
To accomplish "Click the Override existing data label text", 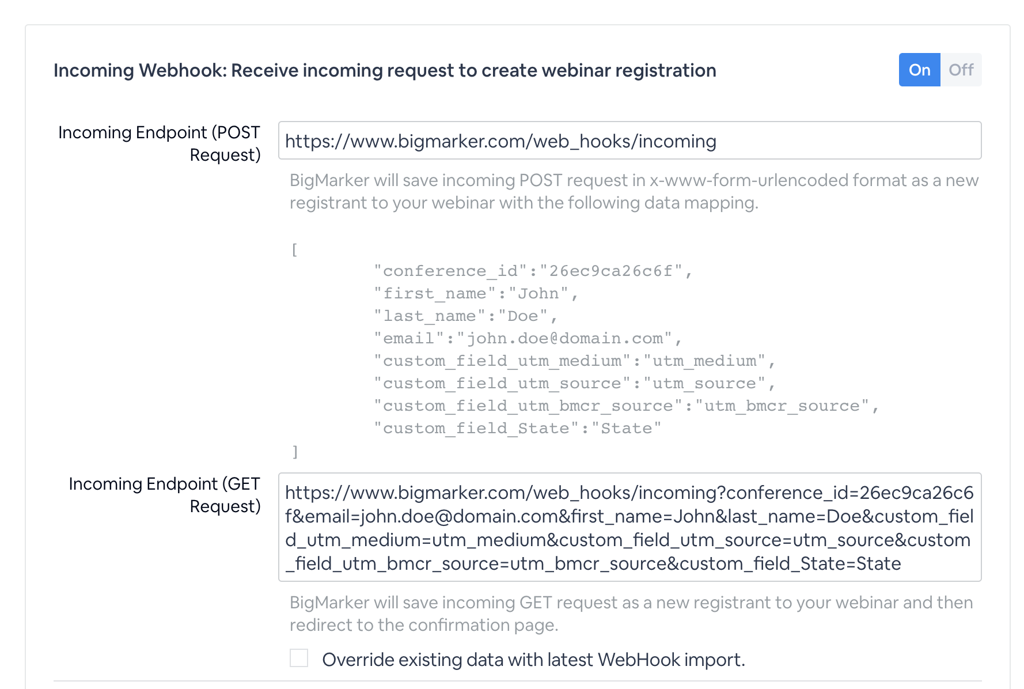I will click(x=534, y=659).
